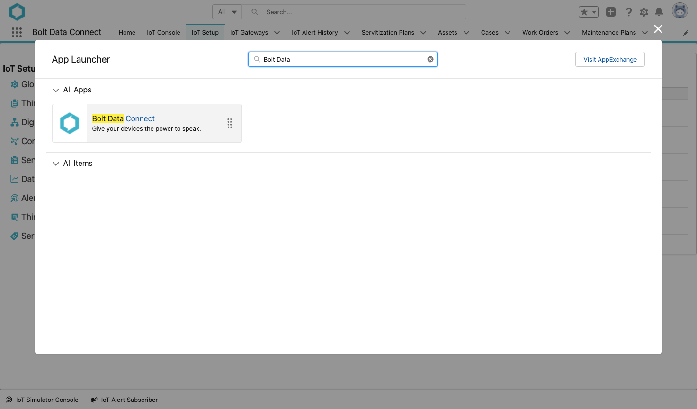Open the All search scope dropdown
Viewport: 697px width, 409px height.
coord(227,12)
